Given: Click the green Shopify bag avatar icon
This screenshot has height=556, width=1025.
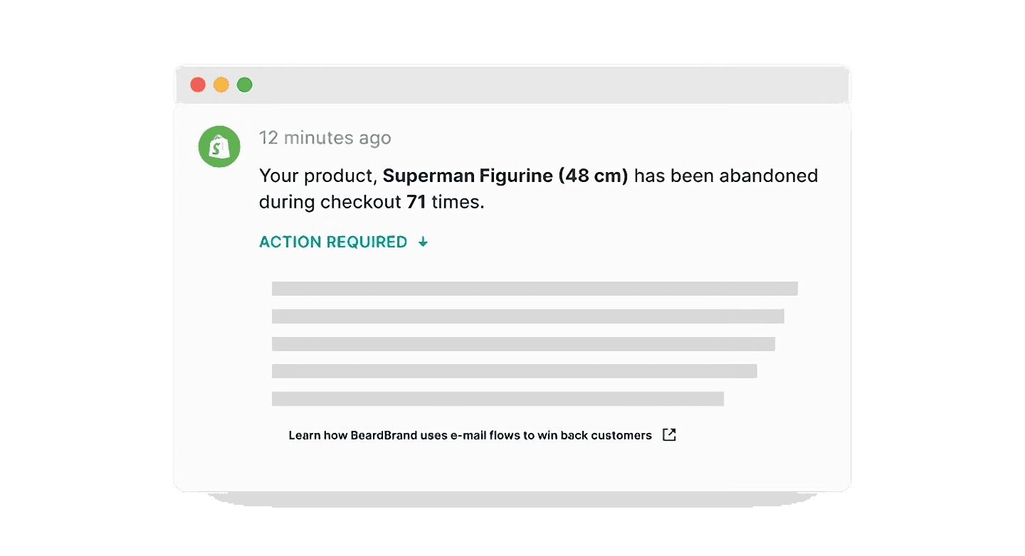Looking at the screenshot, I should point(219,147).
